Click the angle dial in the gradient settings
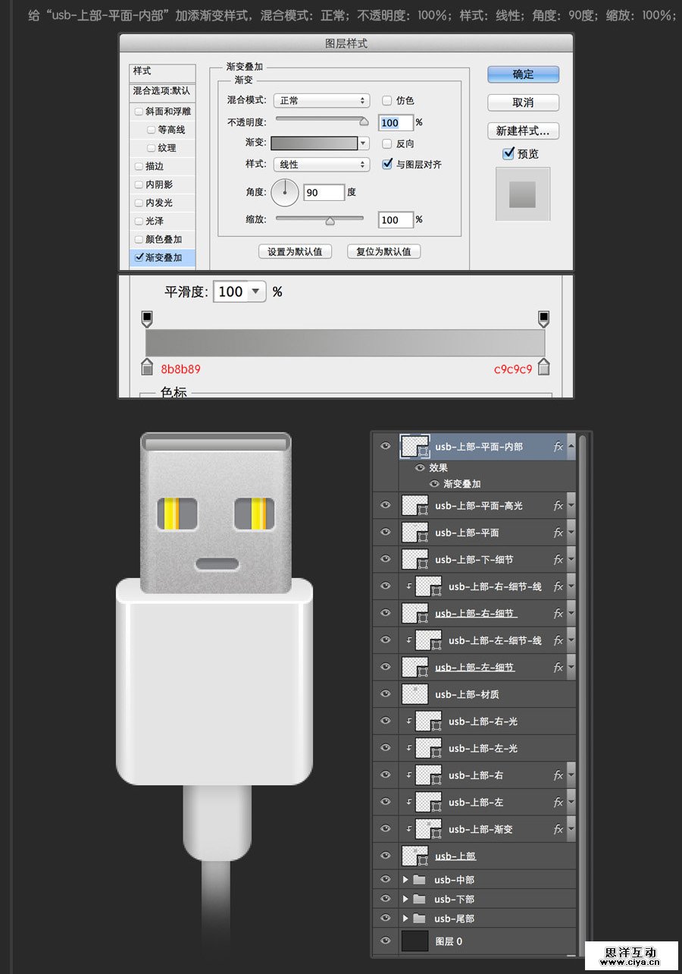The width and height of the screenshot is (682, 974). 284,192
